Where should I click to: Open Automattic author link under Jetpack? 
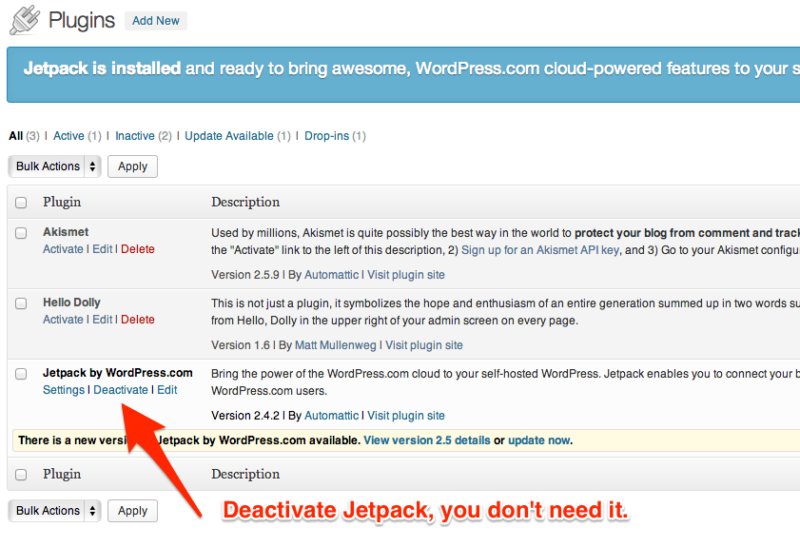(x=332, y=416)
